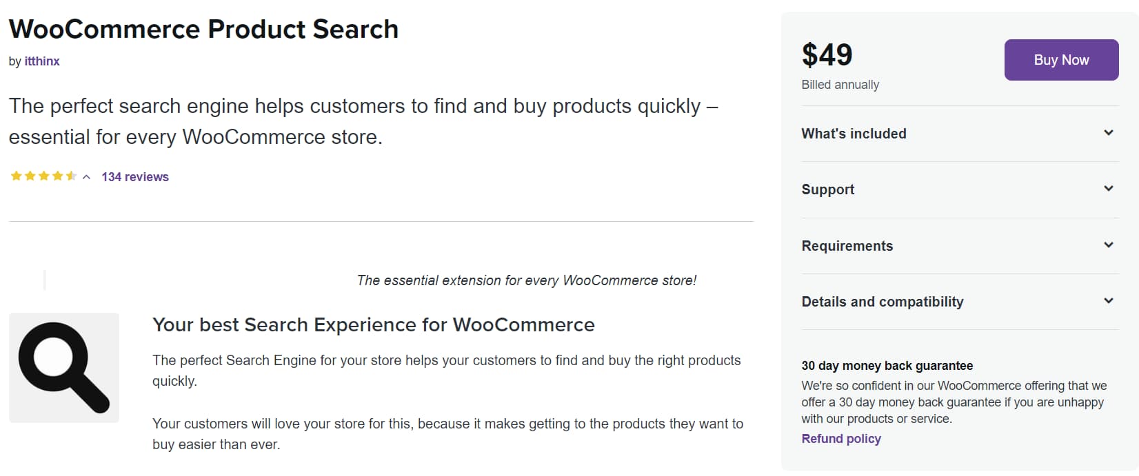Click the magnifying glass product icon
Image resolution: width=1139 pixels, height=476 pixels.
coord(64,368)
